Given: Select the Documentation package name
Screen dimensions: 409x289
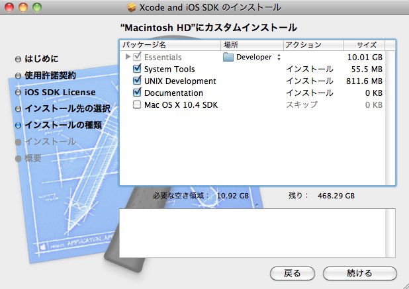Looking at the screenshot, I should (173, 93).
